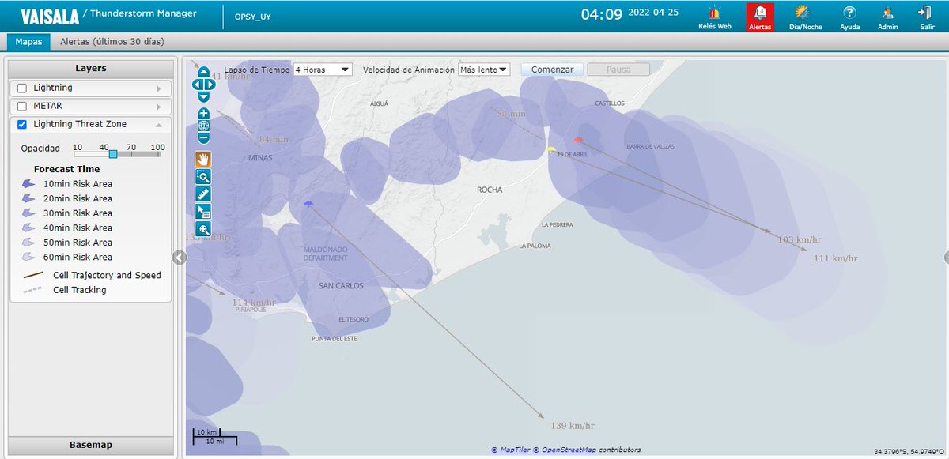Click the magnifier target tool
This screenshot has height=459, width=949.
point(204,230)
